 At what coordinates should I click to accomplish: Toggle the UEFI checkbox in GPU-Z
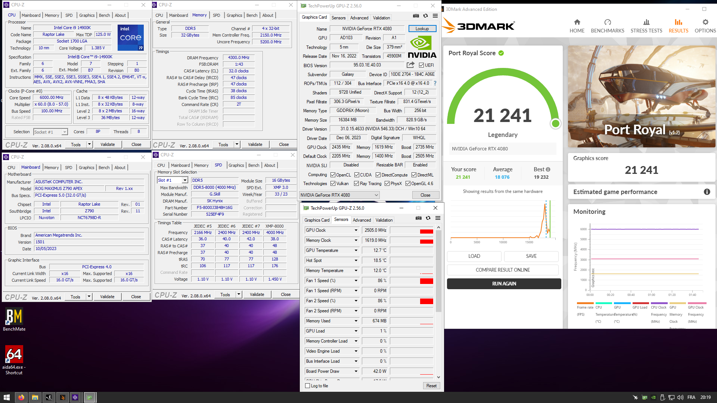tap(421, 65)
